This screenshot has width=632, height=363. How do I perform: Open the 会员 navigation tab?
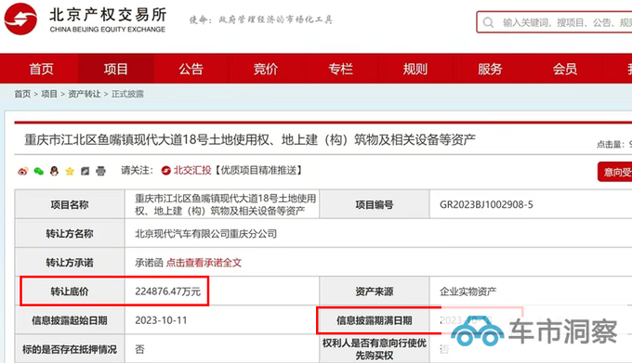pyautogui.click(x=565, y=69)
